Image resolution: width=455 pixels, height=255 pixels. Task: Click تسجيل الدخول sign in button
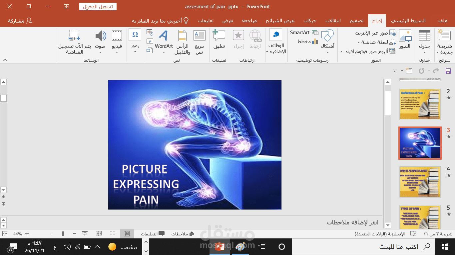coord(98,6)
